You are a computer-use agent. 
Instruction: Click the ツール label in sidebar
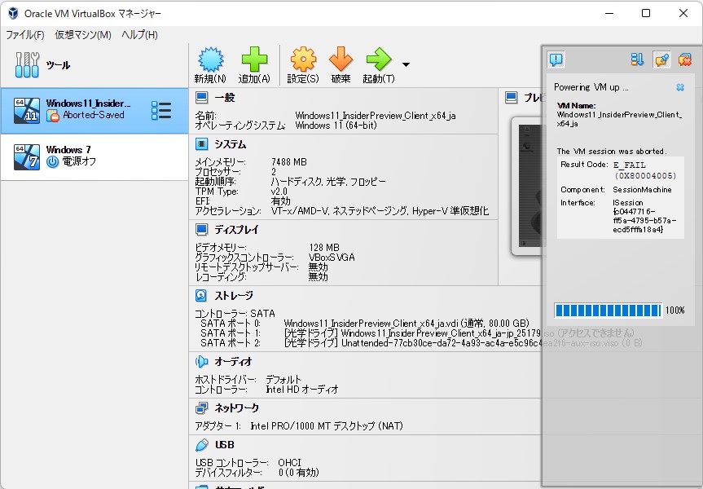tap(59, 65)
